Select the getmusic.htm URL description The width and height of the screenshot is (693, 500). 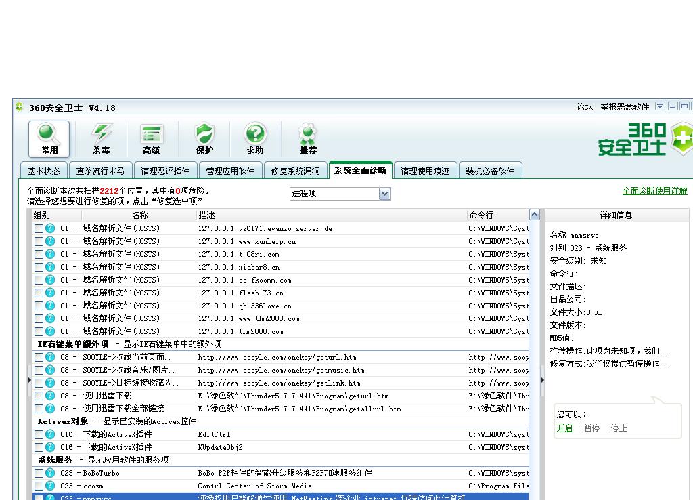coord(281,370)
